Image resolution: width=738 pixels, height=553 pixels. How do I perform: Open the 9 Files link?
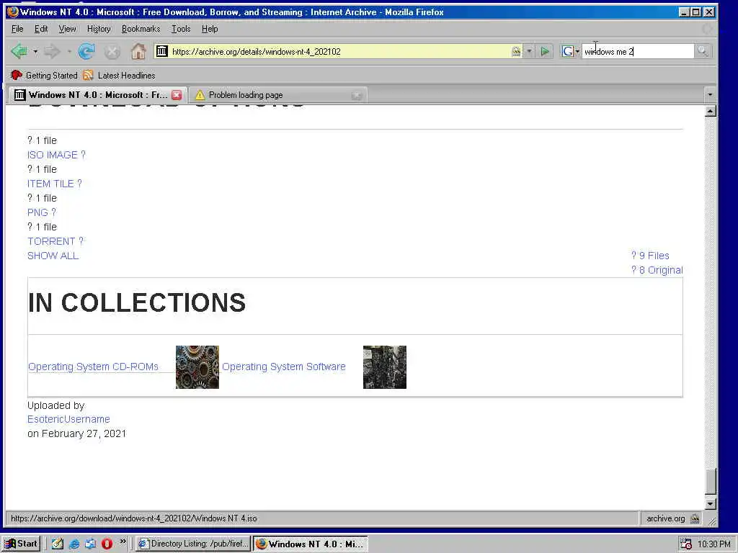tap(650, 256)
